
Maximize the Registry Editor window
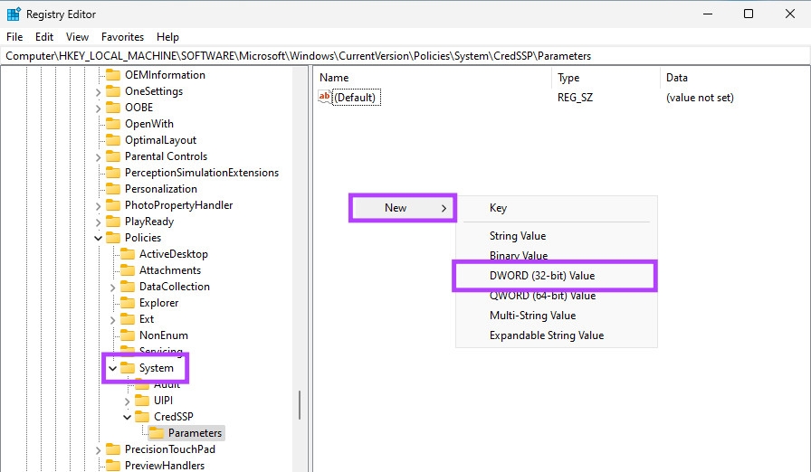(x=749, y=14)
